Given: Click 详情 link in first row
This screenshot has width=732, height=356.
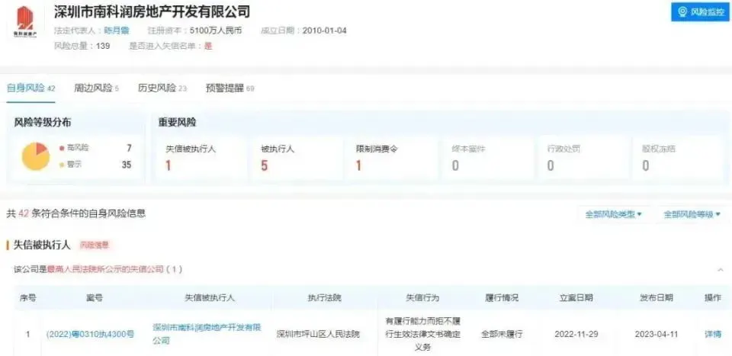Looking at the screenshot, I should coord(712,334).
